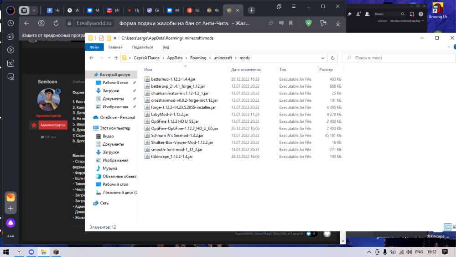
Task: Select OptiFine 1.12.2 HD U G5.jar file
Action: pos(175,121)
